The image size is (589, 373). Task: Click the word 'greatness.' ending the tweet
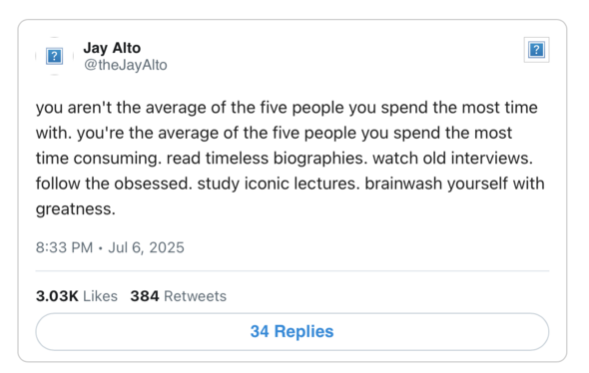pos(76,209)
